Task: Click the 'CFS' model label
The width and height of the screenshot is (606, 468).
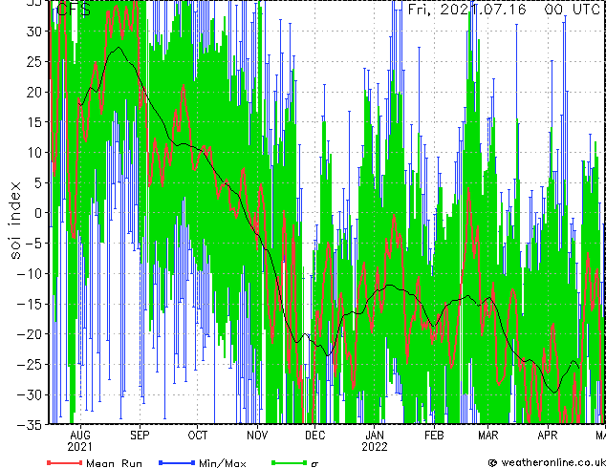Action: (74, 10)
